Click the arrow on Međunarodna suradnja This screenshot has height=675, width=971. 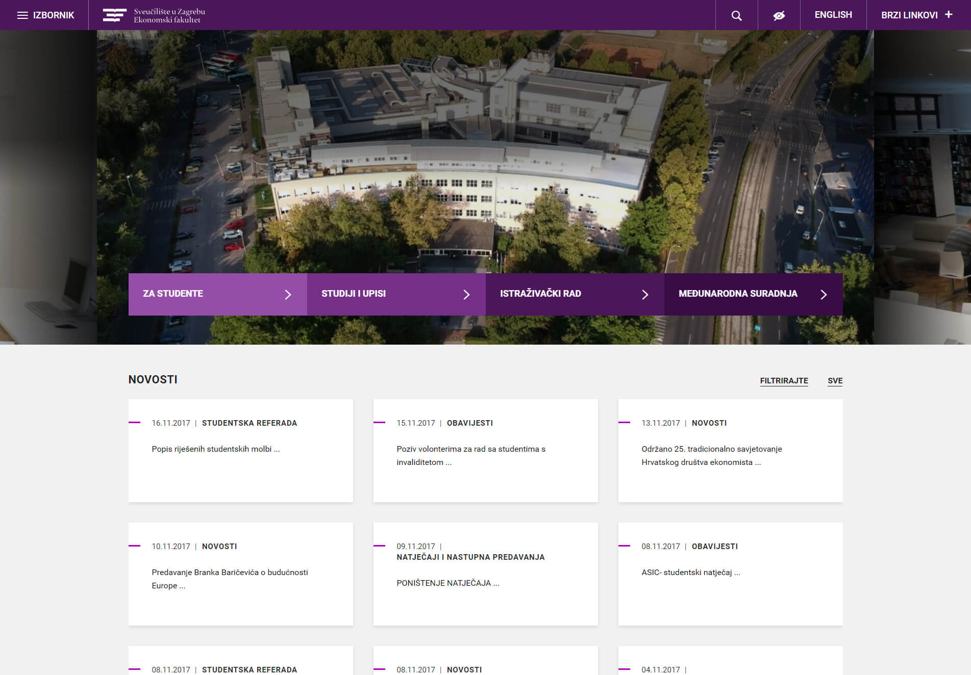823,295
